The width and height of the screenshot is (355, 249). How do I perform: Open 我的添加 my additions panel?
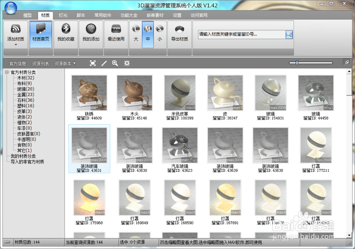(x=91, y=34)
